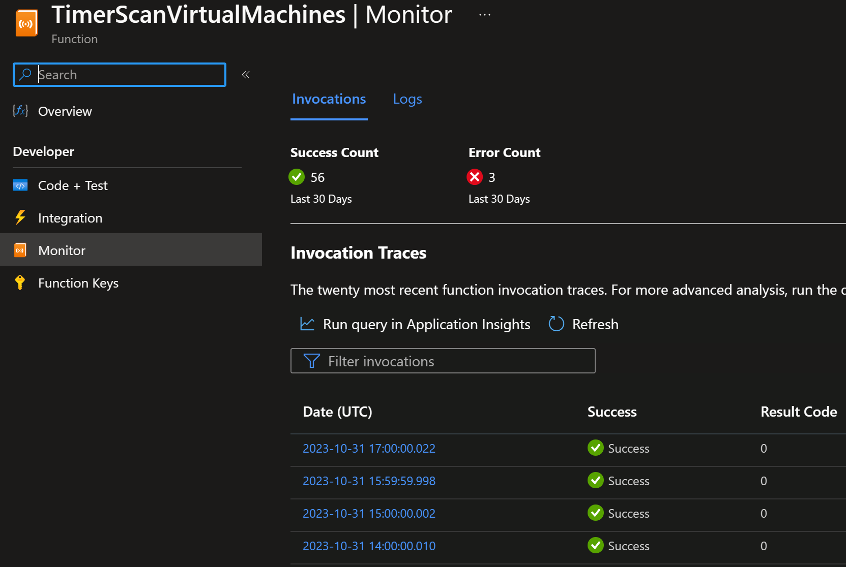Viewport: 846px width, 567px height.
Task: Click the Application Insights chart icon
Action: pyautogui.click(x=307, y=324)
